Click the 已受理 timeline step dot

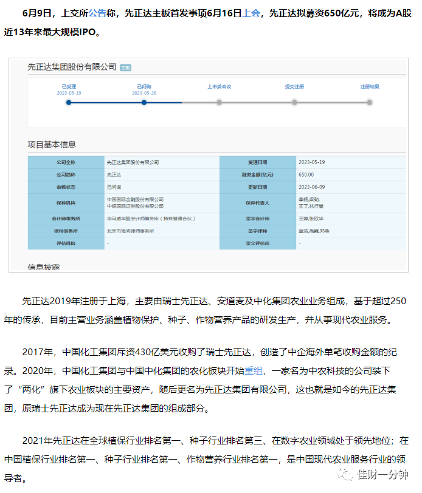69,103
